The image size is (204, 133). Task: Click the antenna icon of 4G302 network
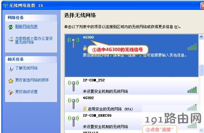click(73, 103)
